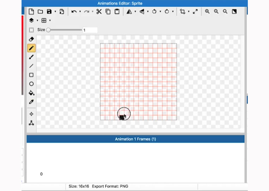Select the Eyedropper color picker tool
The image size is (269, 191).
point(31,102)
